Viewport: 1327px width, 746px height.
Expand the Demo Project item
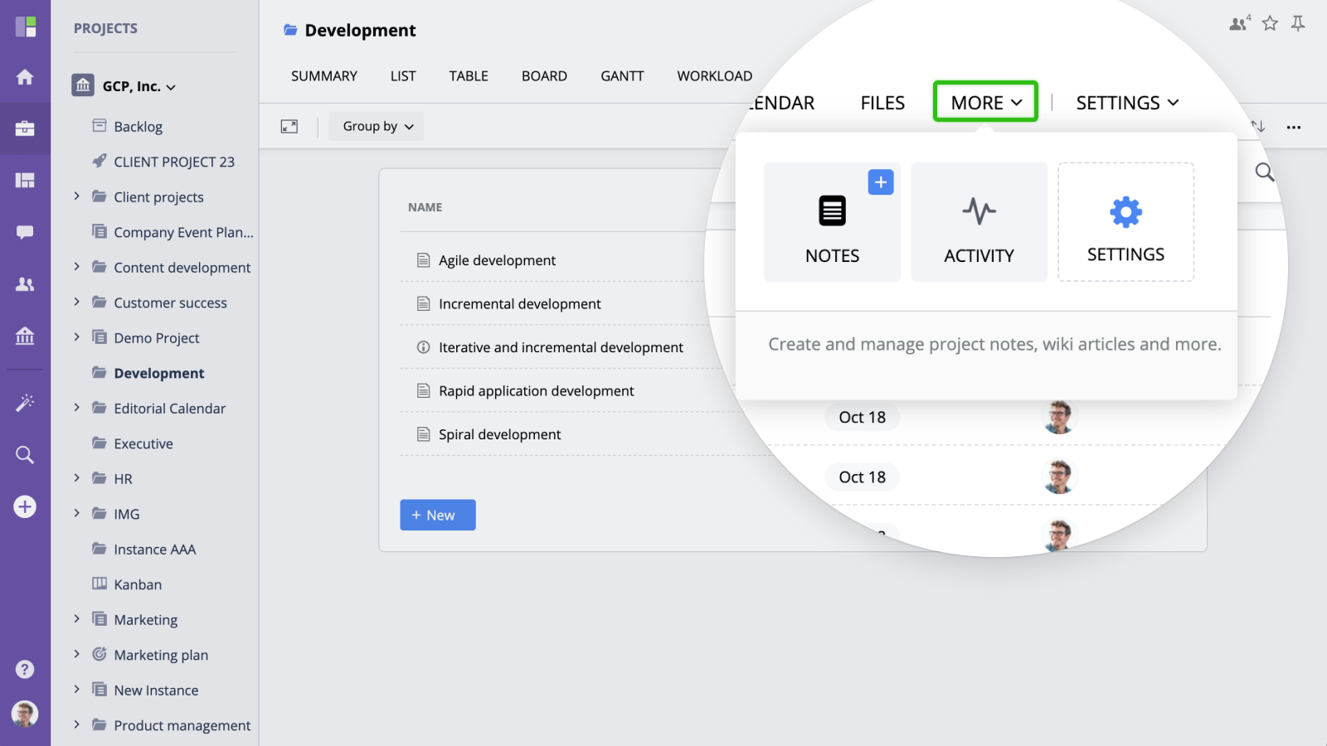point(76,337)
